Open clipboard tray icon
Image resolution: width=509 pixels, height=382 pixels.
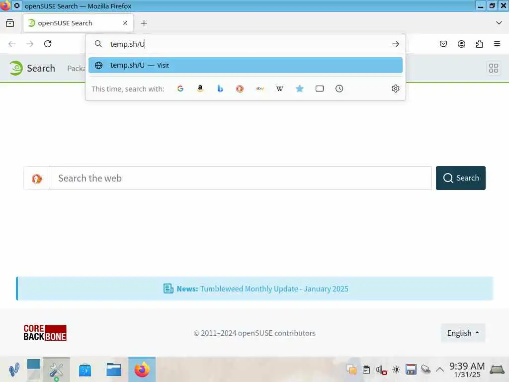click(x=366, y=370)
